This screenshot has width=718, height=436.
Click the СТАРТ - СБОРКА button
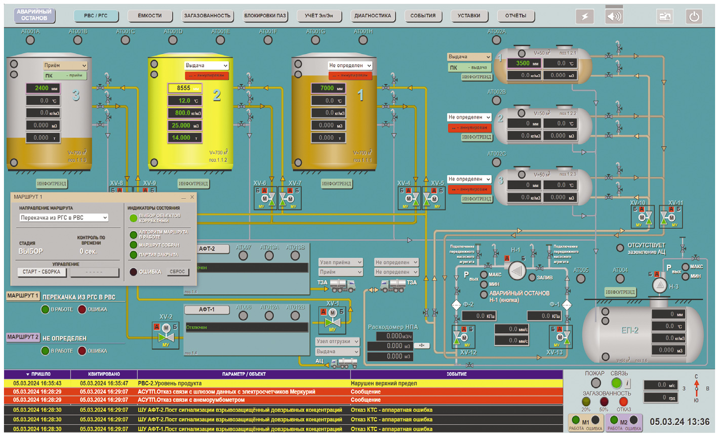pyautogui.click(x=42, y=272)
